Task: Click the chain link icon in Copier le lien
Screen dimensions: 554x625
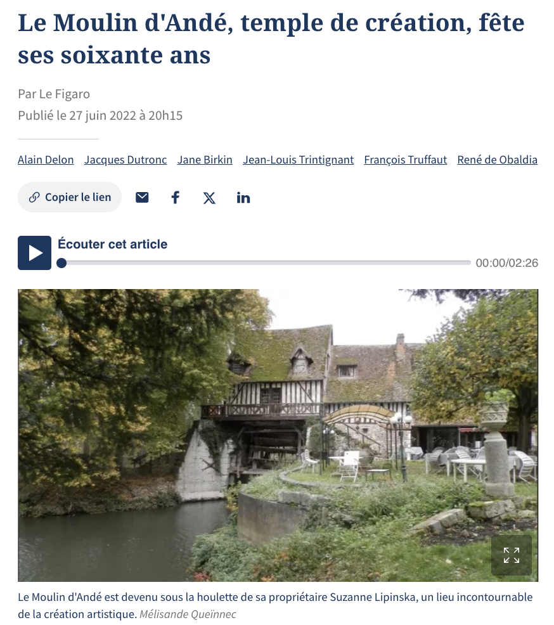Action: 34,197
